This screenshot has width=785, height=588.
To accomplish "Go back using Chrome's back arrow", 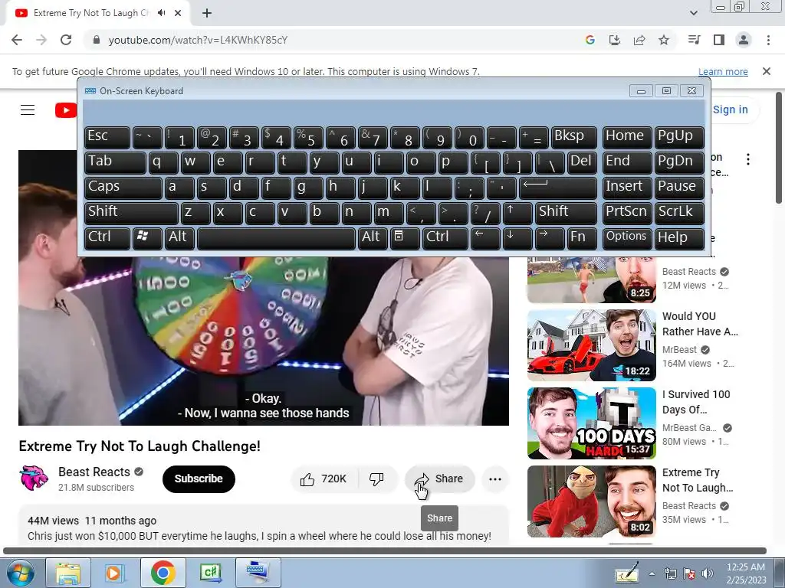I will coord(17,40).
